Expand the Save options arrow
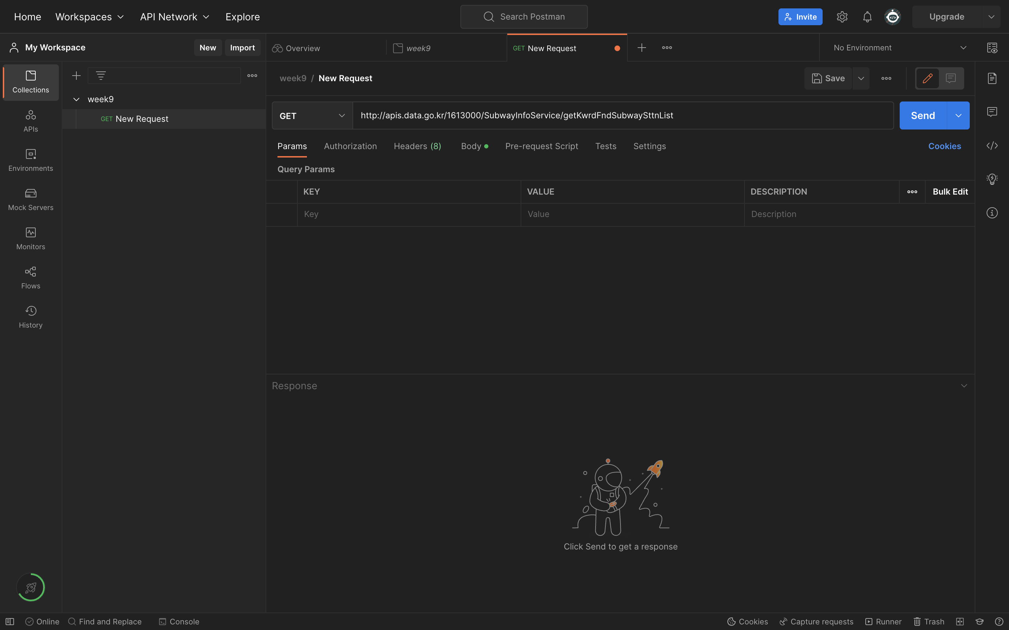Screen dimensions: 1009x630 (x=861, y=78)
